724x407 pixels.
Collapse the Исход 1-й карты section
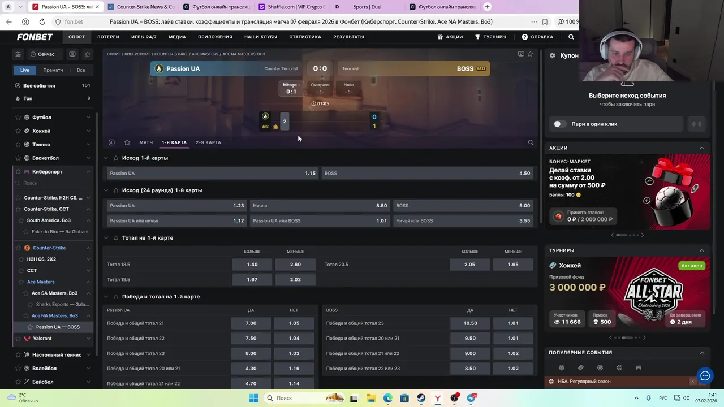pos(106,158)
